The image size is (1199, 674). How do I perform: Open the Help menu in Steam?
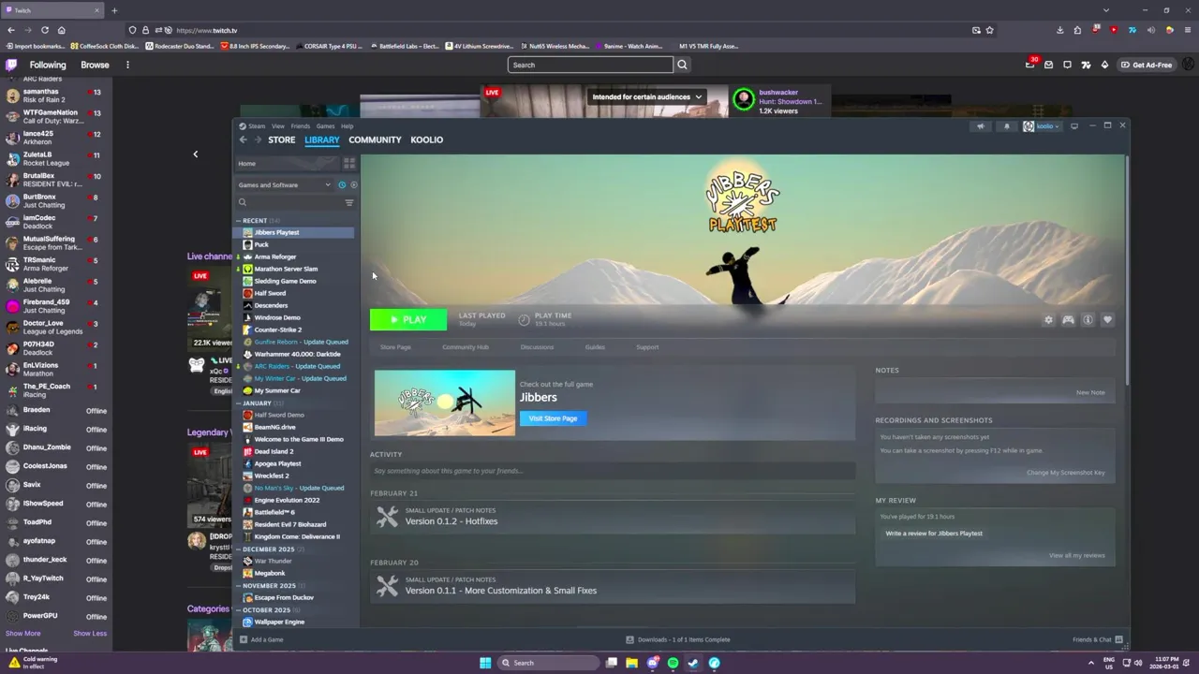point(348,126)
